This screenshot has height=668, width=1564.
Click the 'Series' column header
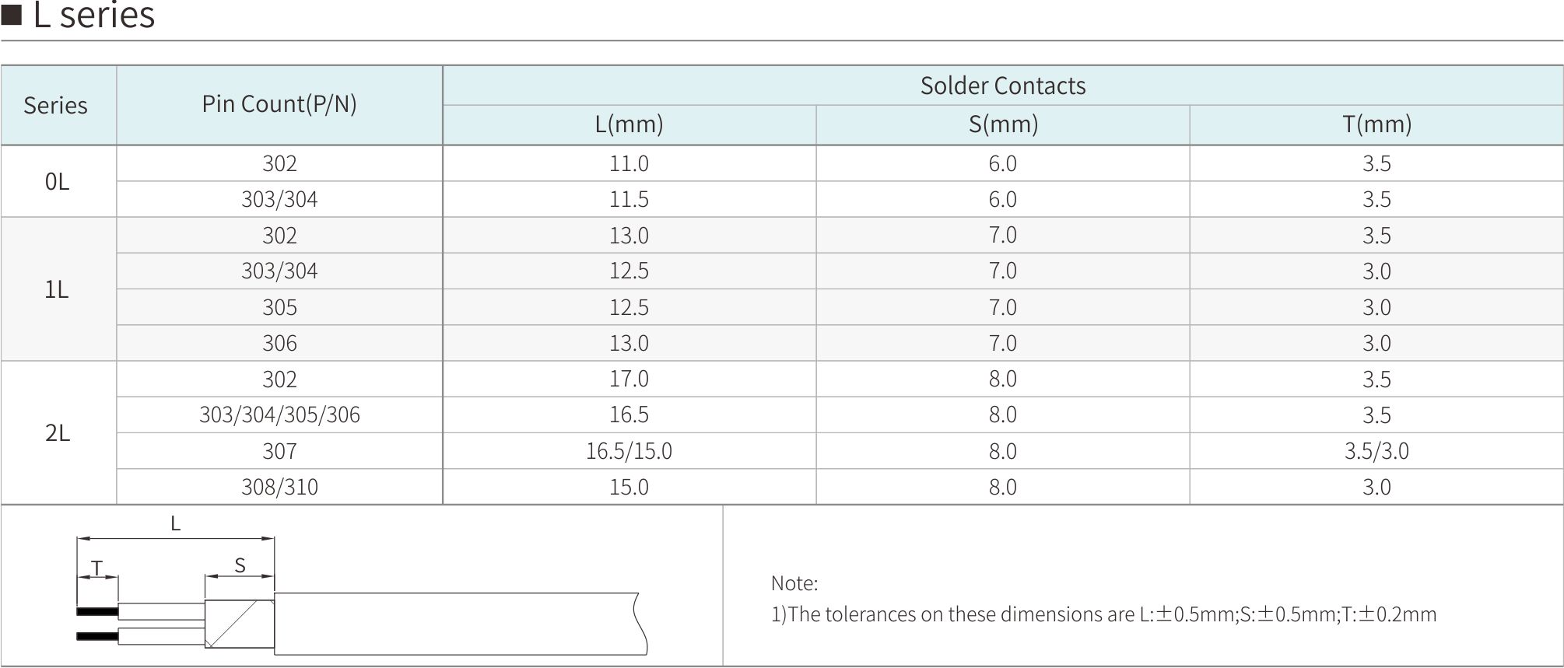(56, 105)
